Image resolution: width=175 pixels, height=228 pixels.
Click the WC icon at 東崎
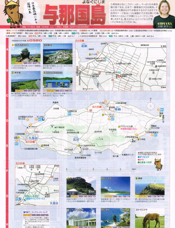[x=162, y=110]
